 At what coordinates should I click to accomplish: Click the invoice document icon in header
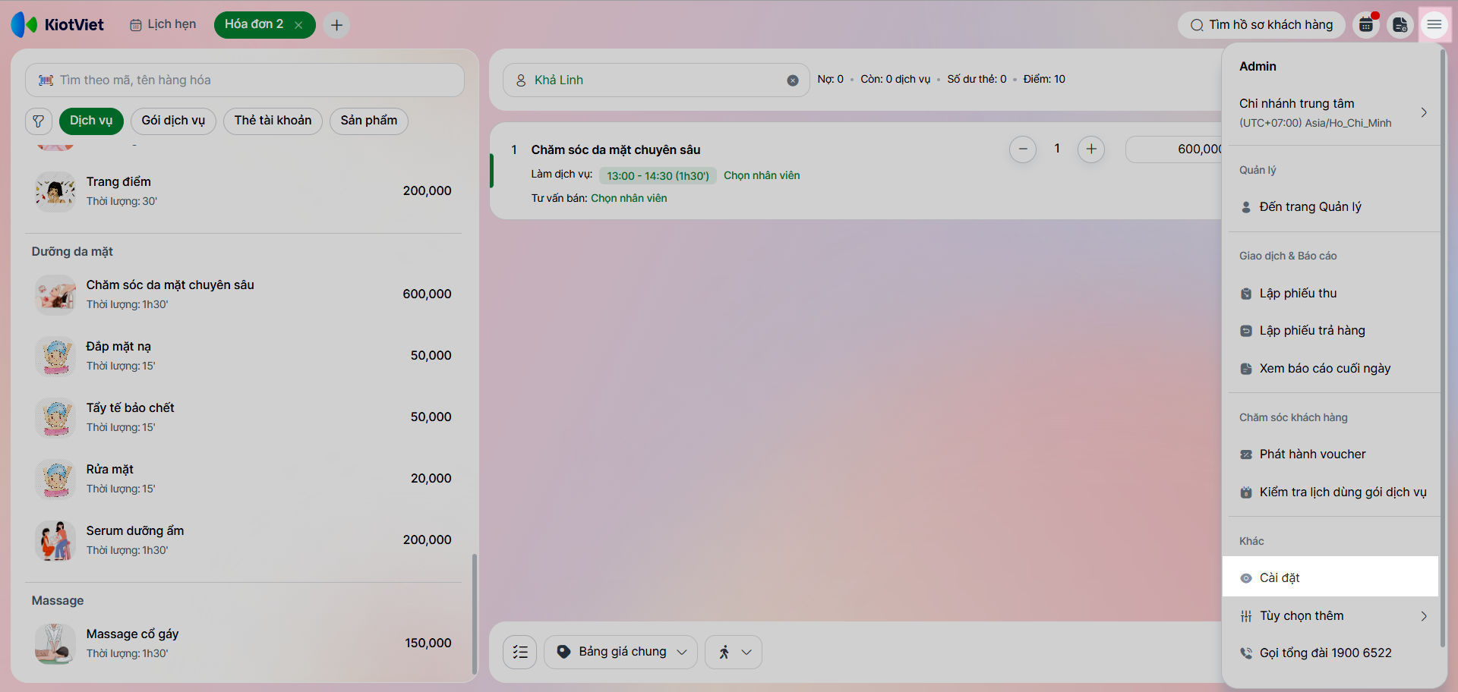point(1400,25)
